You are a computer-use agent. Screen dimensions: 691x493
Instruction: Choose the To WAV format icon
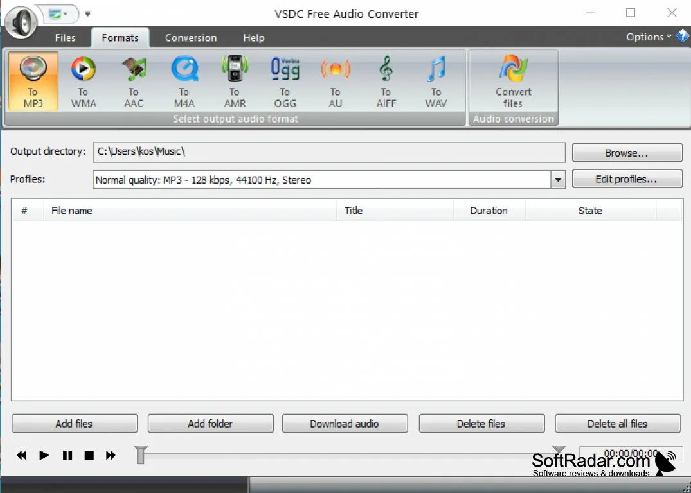436,81
